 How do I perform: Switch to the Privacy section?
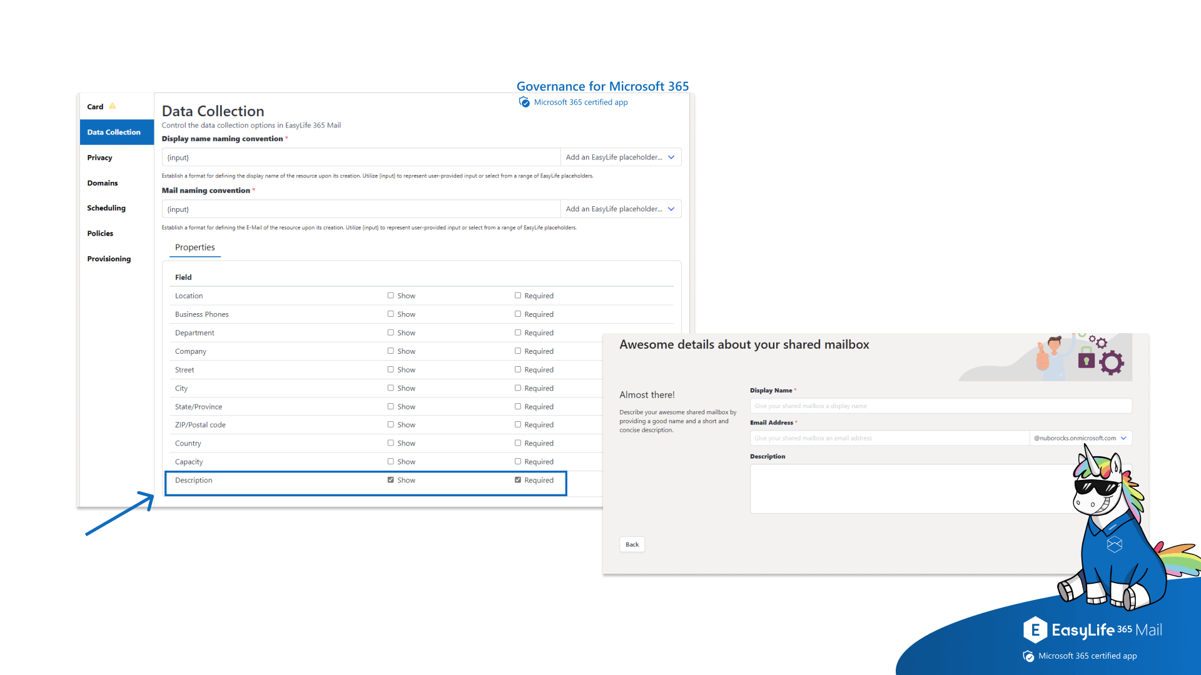[x=99, y=157]
